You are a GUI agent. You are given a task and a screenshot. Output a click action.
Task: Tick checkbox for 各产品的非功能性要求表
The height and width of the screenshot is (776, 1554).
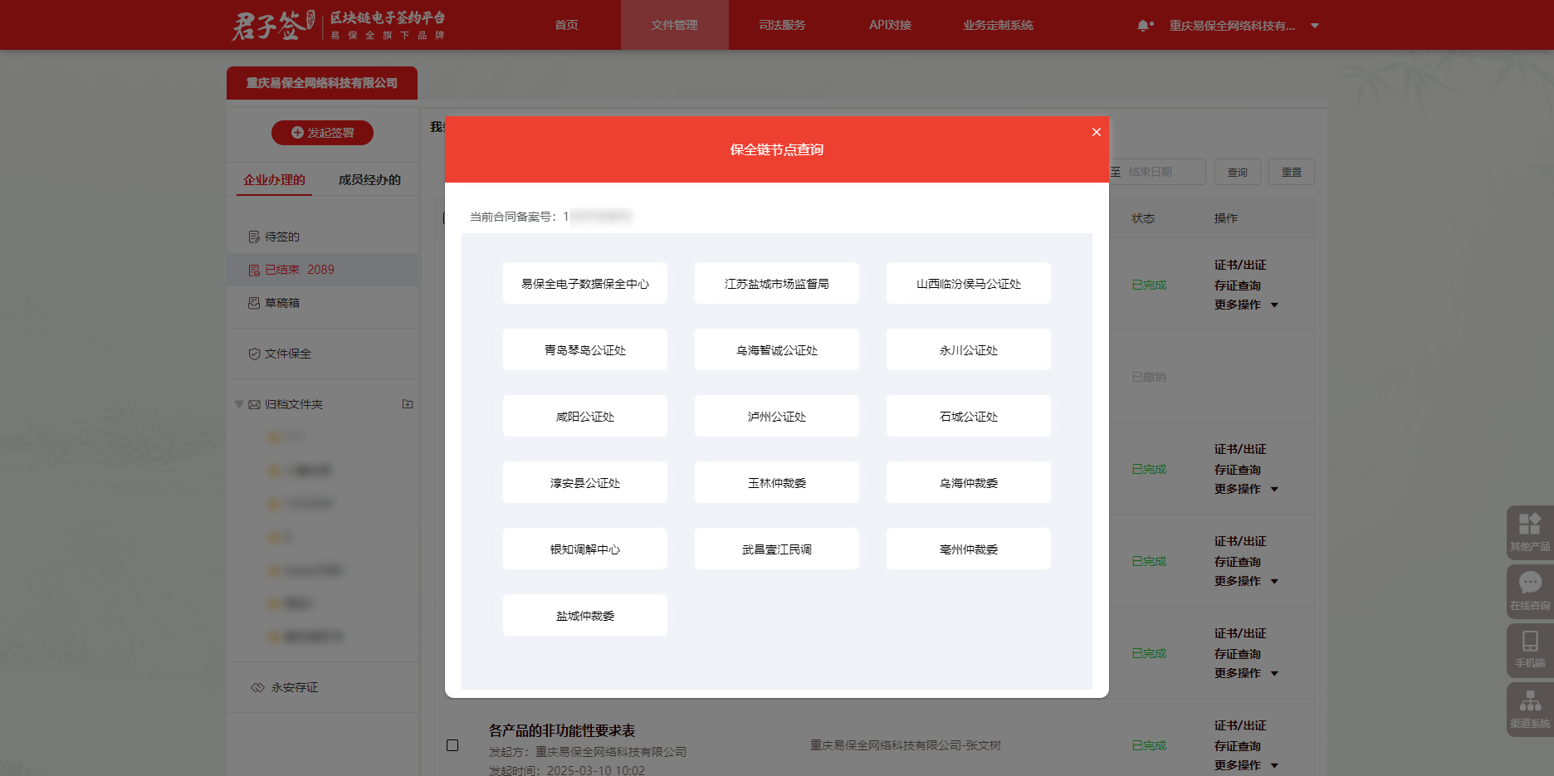coord(452,745)
